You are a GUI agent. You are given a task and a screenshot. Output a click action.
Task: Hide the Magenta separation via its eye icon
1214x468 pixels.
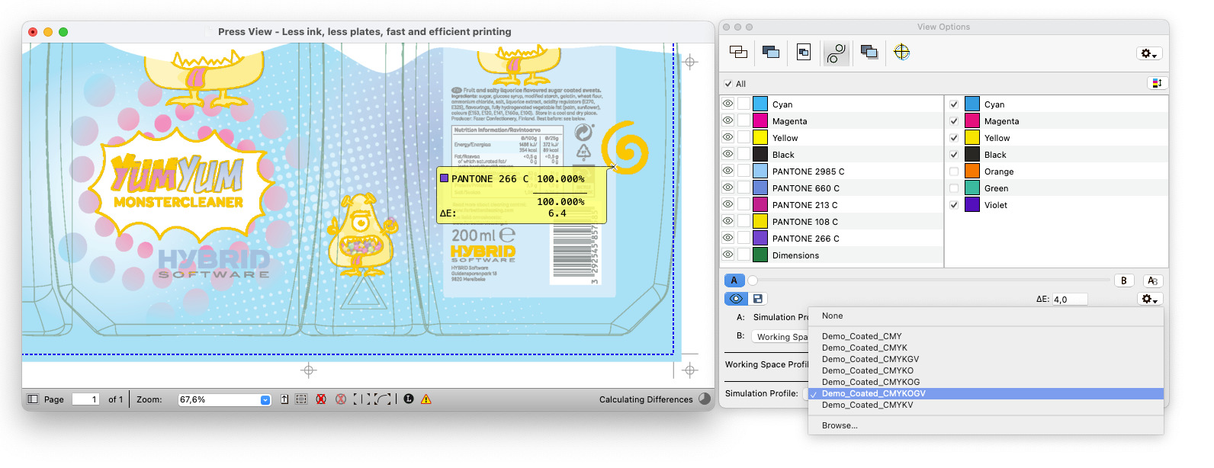click(x=727, y=120)
